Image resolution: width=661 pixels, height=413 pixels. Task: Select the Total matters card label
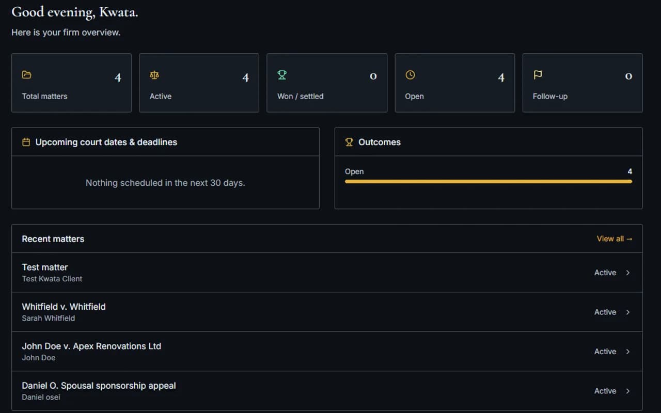click(x=44, y=96)
